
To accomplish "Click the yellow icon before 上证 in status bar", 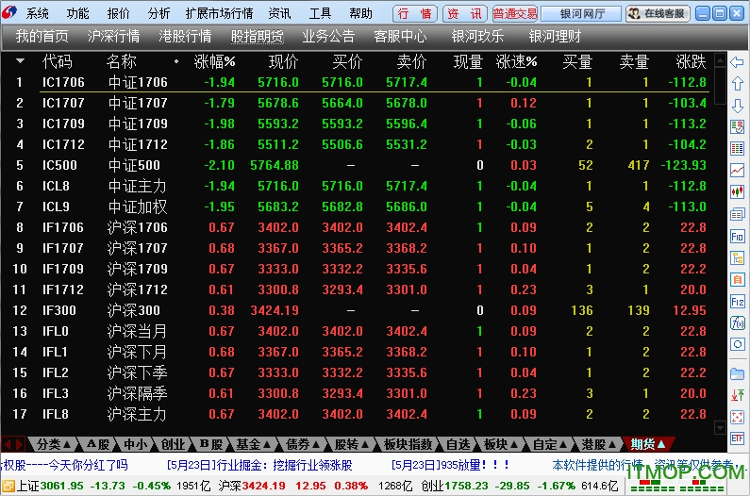I will pyautogui.click(x=8, y=486).
